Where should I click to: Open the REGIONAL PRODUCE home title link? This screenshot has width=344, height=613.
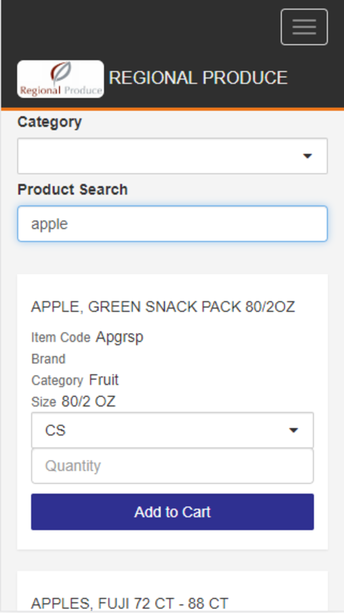(x=198, y=78)
